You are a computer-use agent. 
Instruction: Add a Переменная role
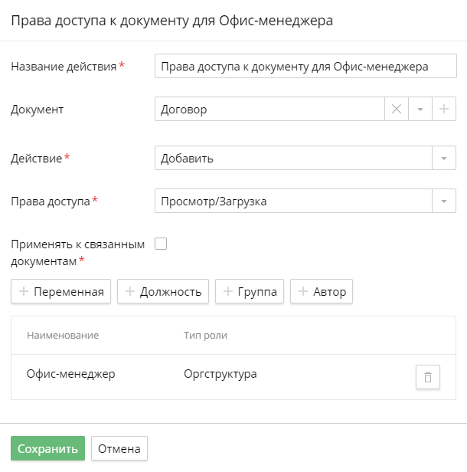(x=60, y=291)
